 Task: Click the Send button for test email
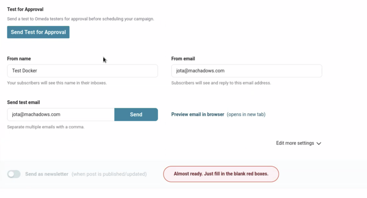click(x=136, y=115)
